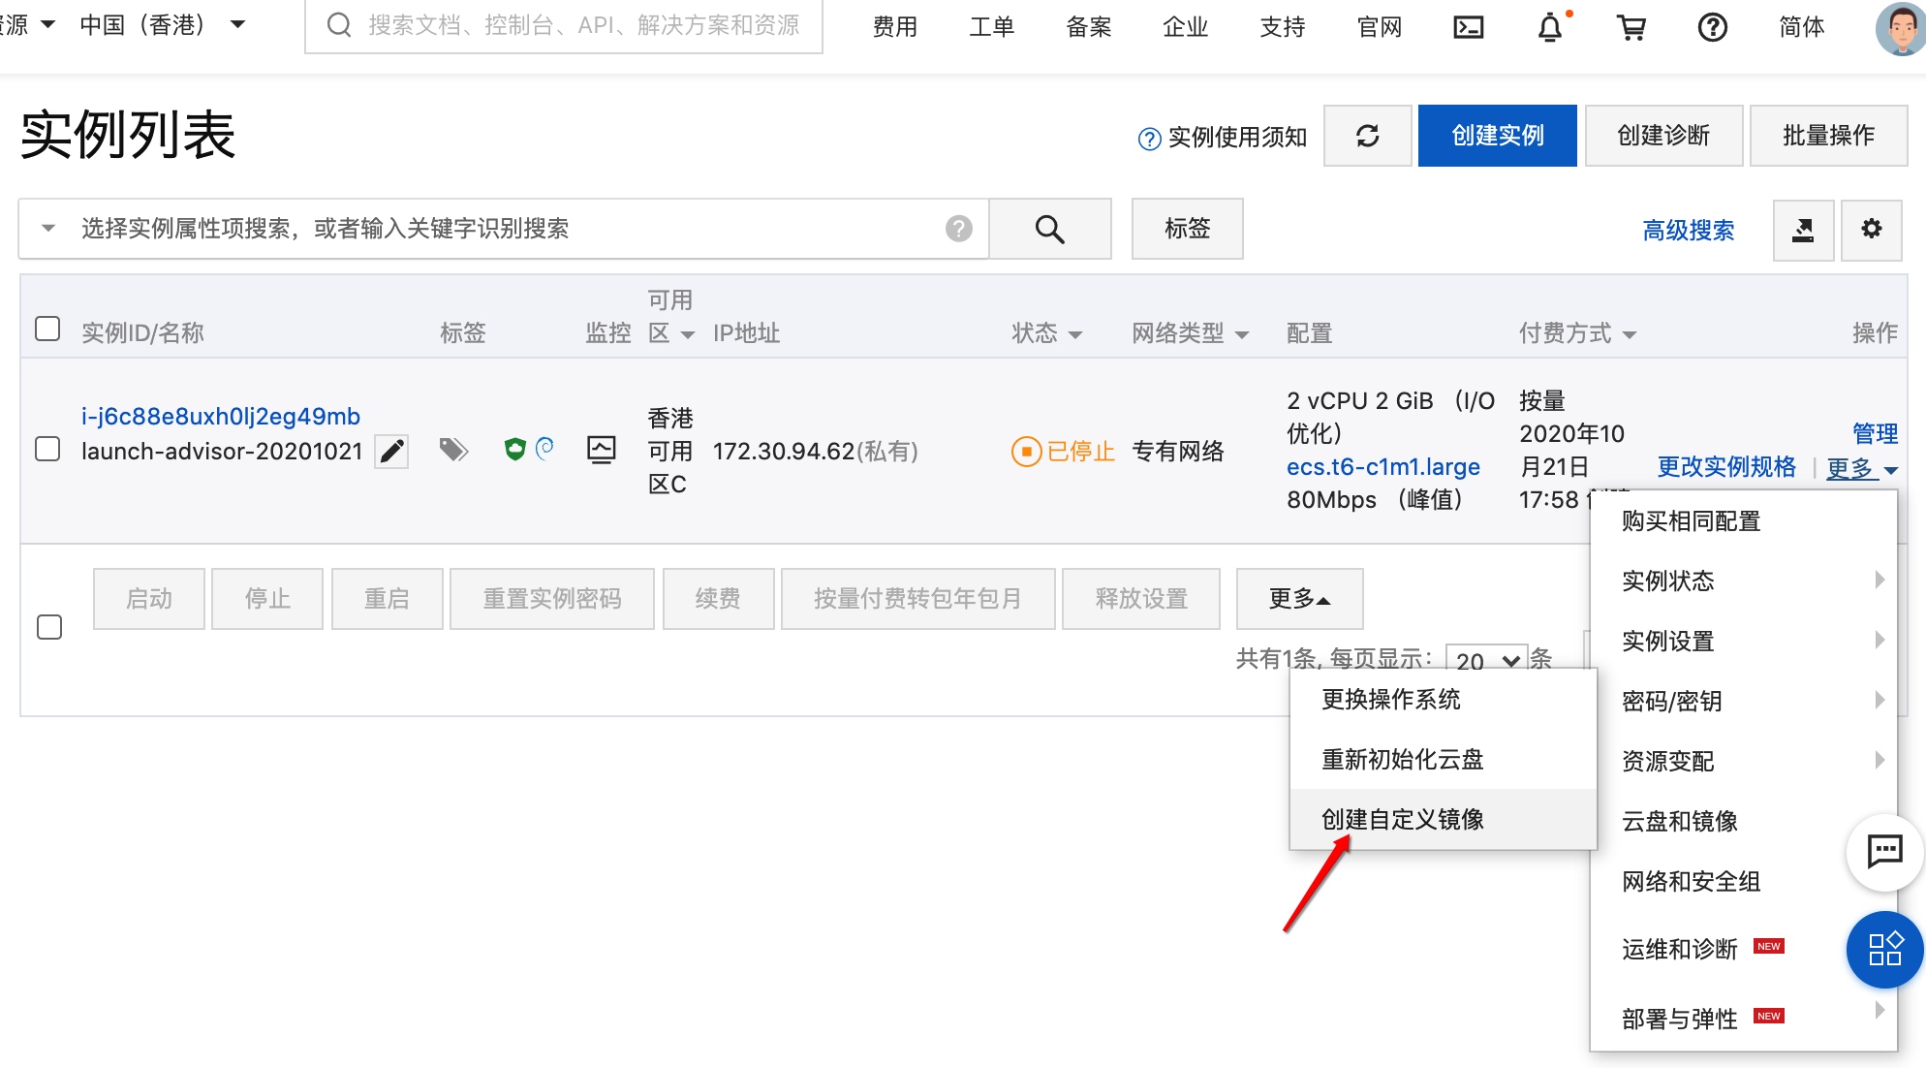Click the export/download list icon

tap(1803, 230)
